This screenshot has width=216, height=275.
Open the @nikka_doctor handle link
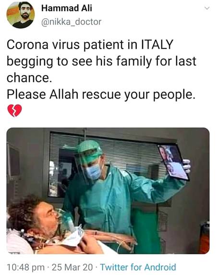(x=71, y=22)
